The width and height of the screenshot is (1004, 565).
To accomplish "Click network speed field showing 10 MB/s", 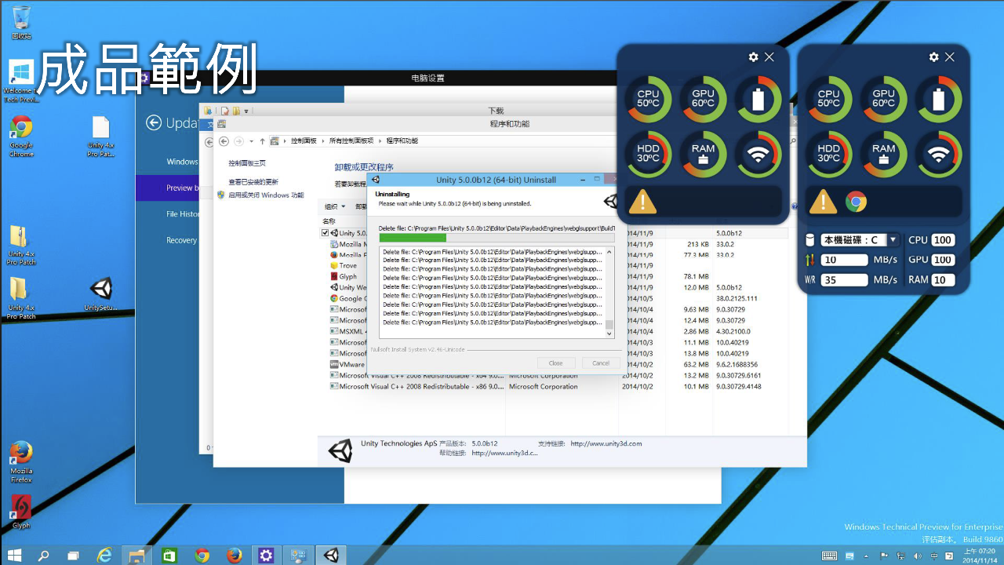I will coord(844,260).
